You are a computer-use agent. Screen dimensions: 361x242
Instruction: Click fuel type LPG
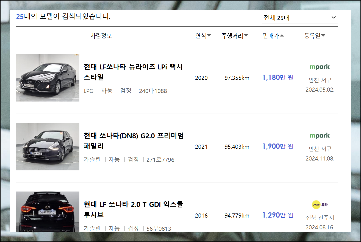click(x=88, y=91)
